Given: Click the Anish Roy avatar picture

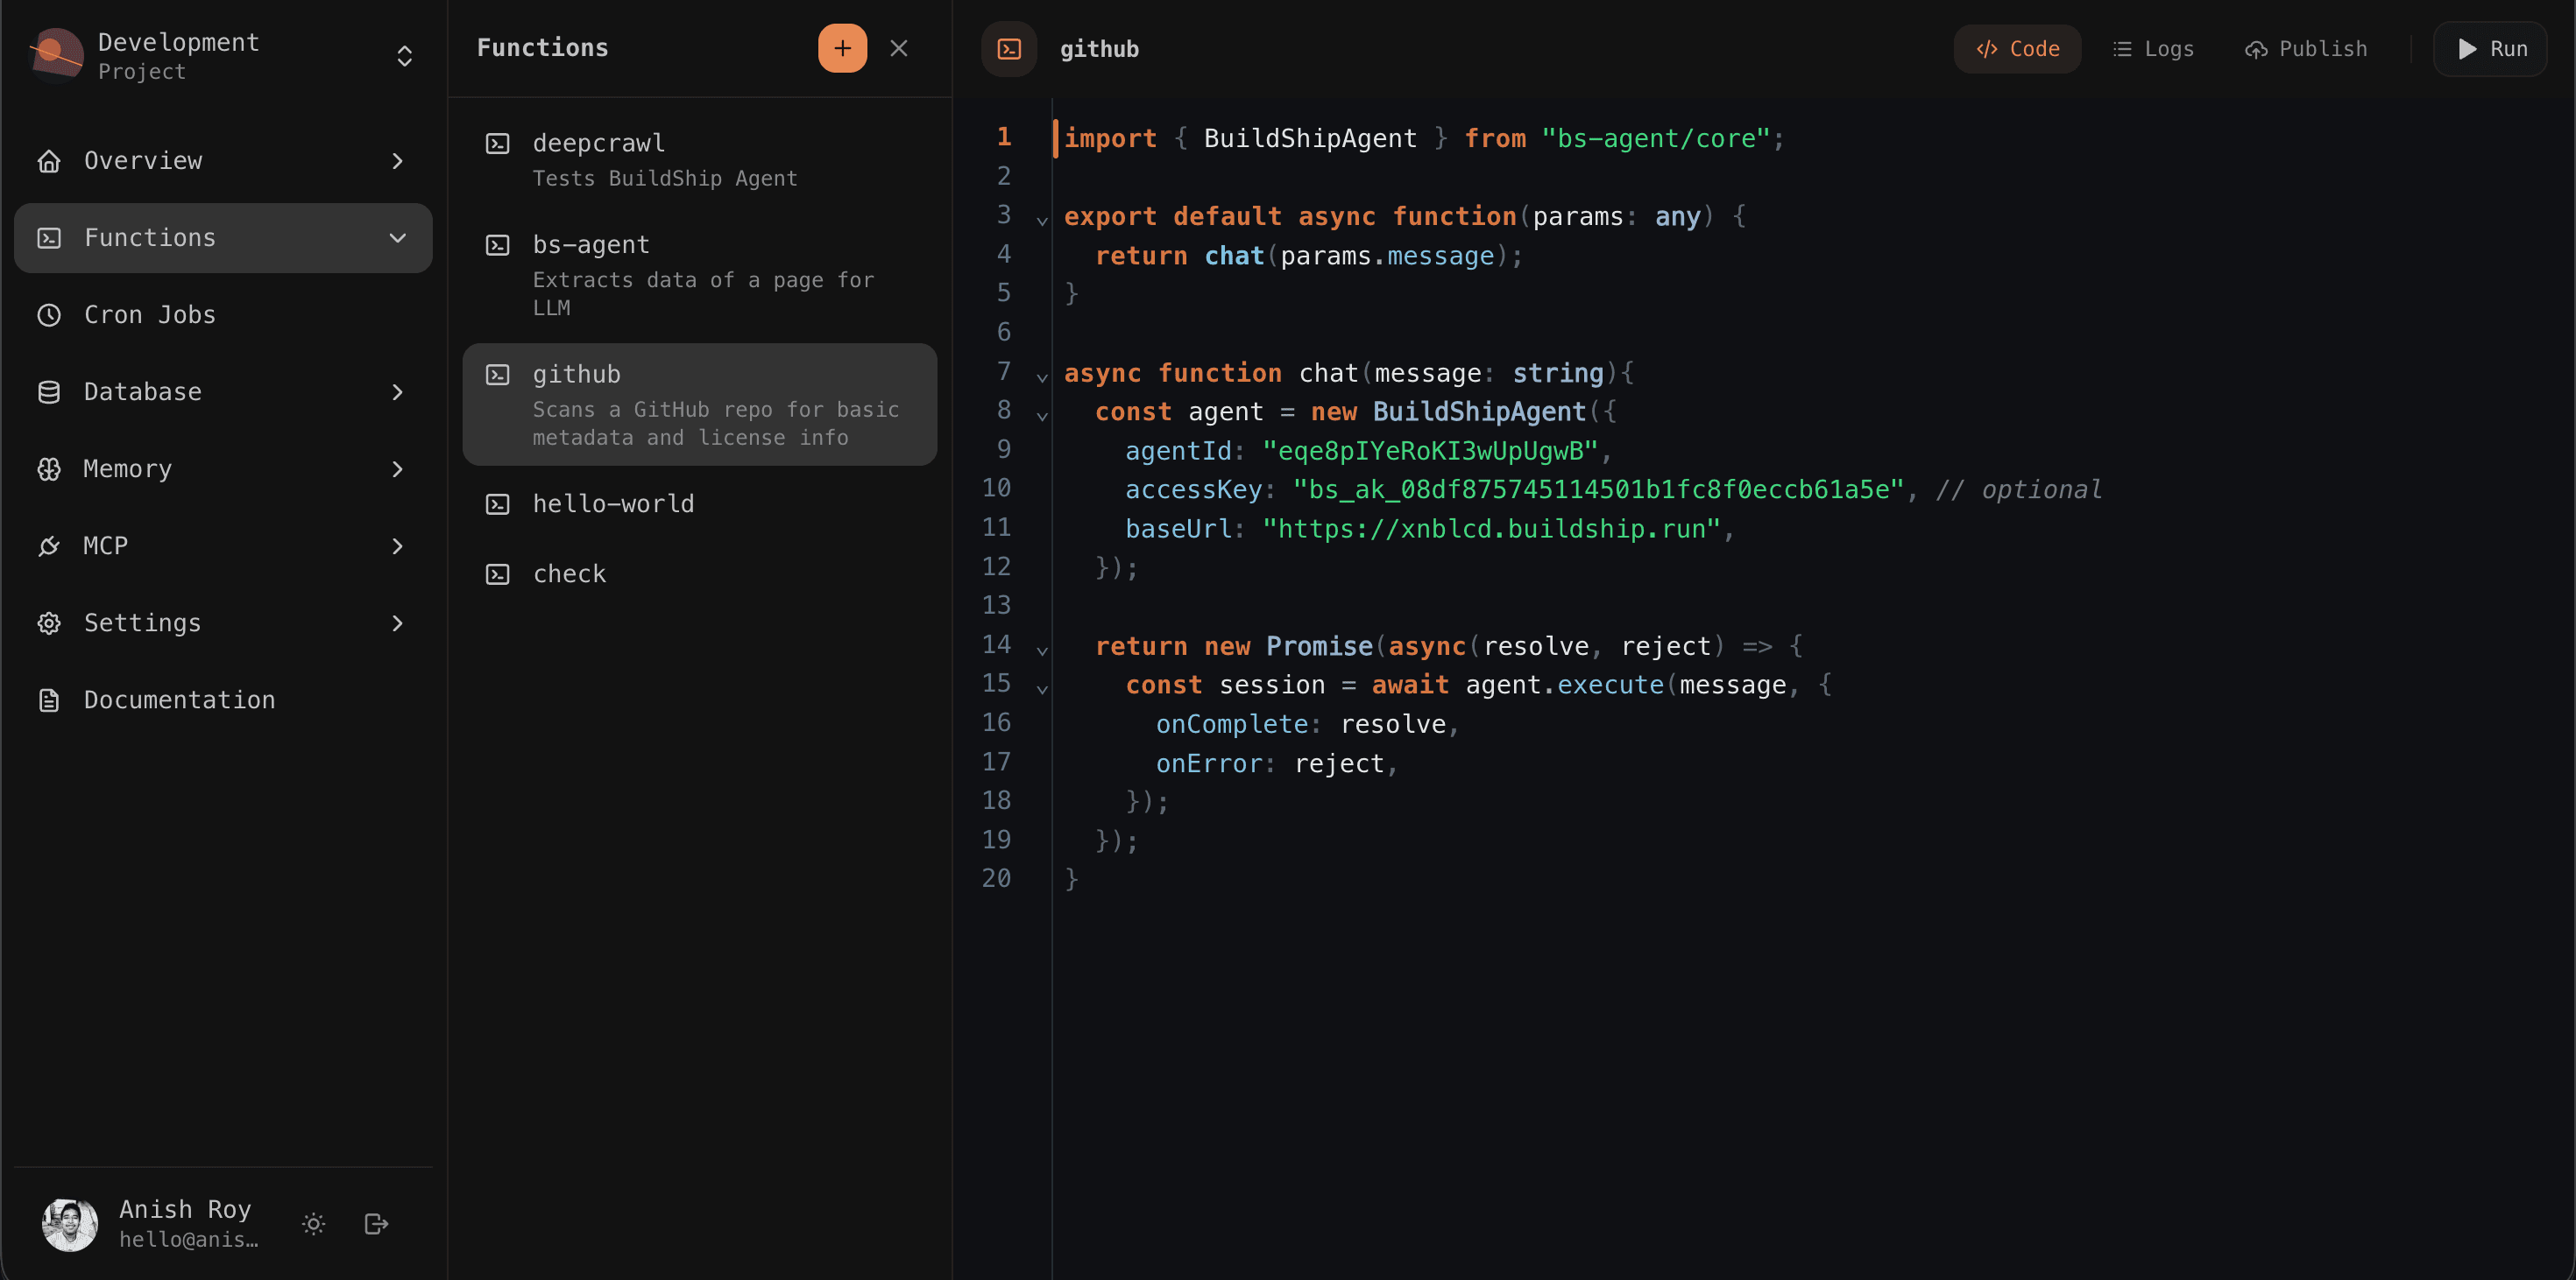Looking at the screenshot, I should pos(68,1223).
